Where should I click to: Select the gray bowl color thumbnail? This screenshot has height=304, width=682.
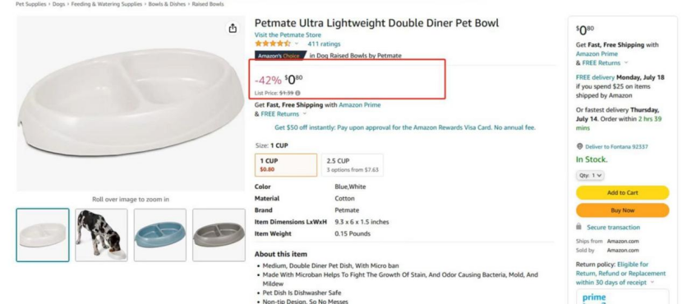(219, 235)
